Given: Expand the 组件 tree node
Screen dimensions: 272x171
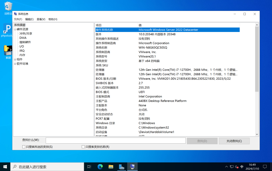Looking at the screenshot, I should pyautogui.click(x=15, y=59).
